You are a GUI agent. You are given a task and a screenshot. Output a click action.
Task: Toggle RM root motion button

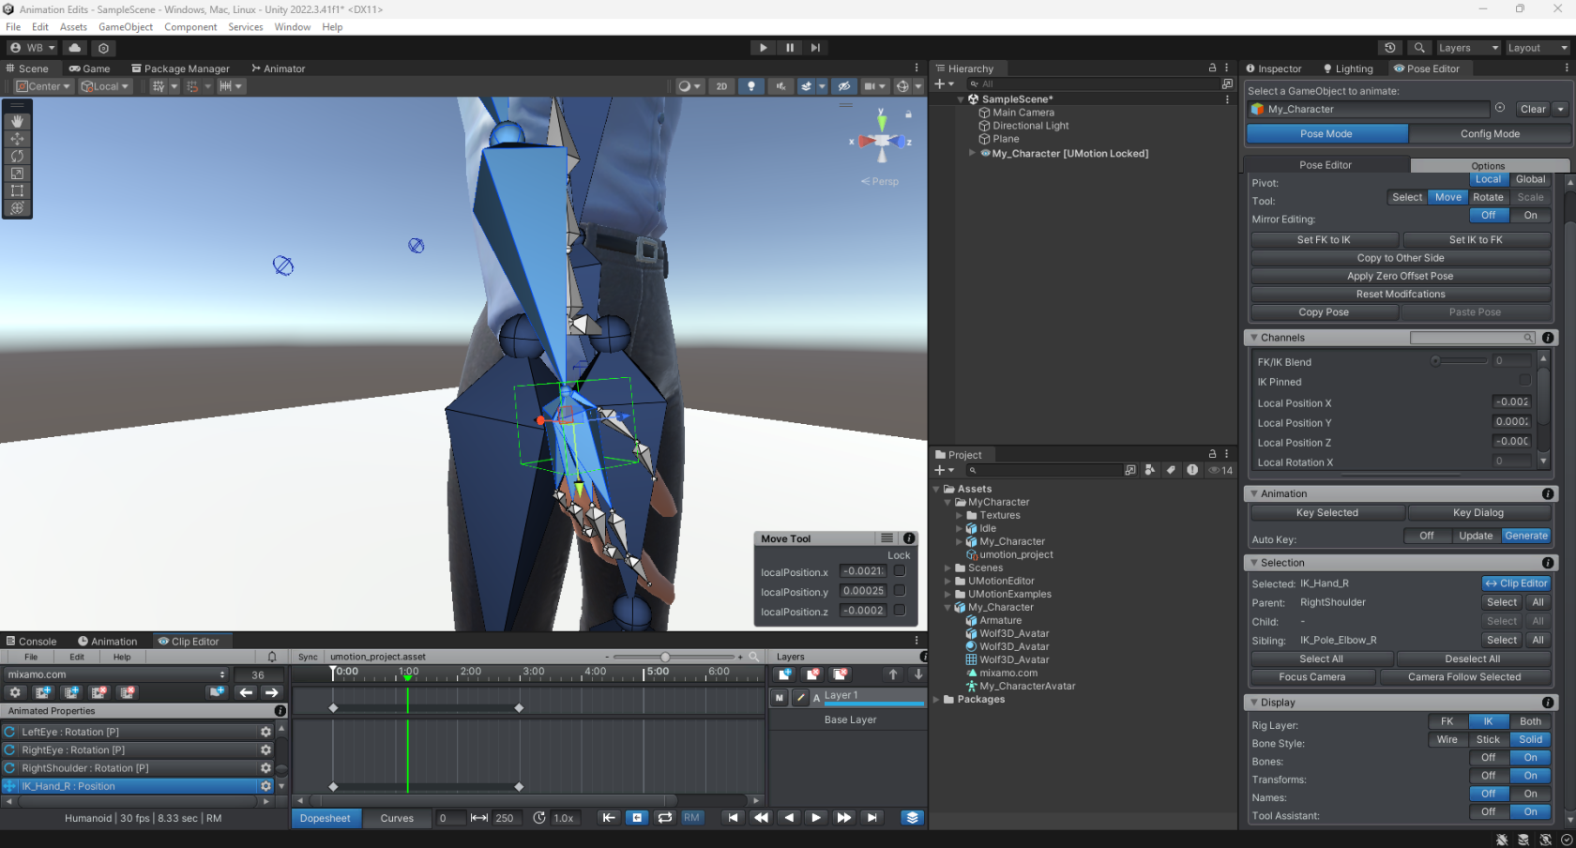691,818
